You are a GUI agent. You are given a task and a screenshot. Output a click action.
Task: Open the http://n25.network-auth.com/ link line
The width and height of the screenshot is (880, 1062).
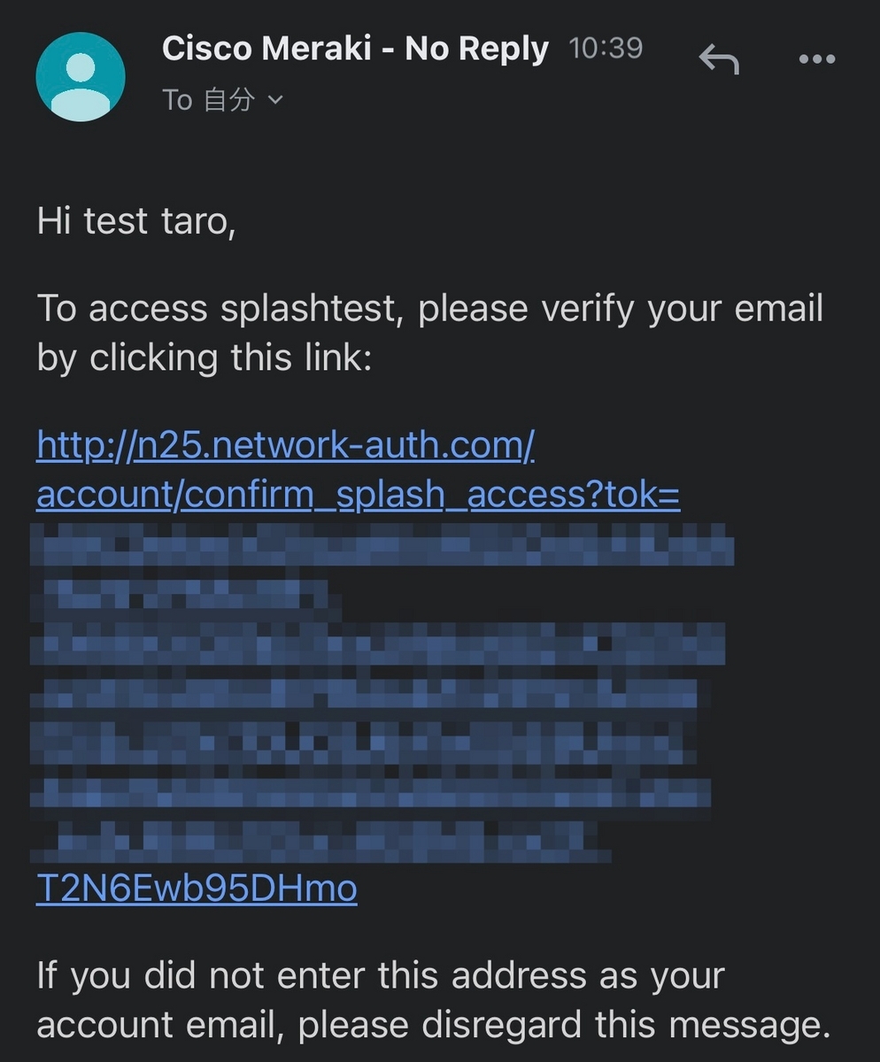[285, 446]
